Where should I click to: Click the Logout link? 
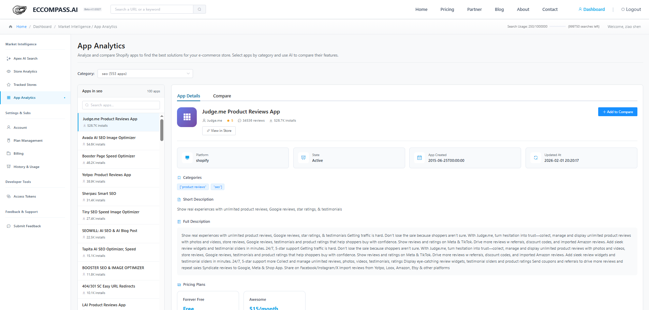(x=631, y=10)
